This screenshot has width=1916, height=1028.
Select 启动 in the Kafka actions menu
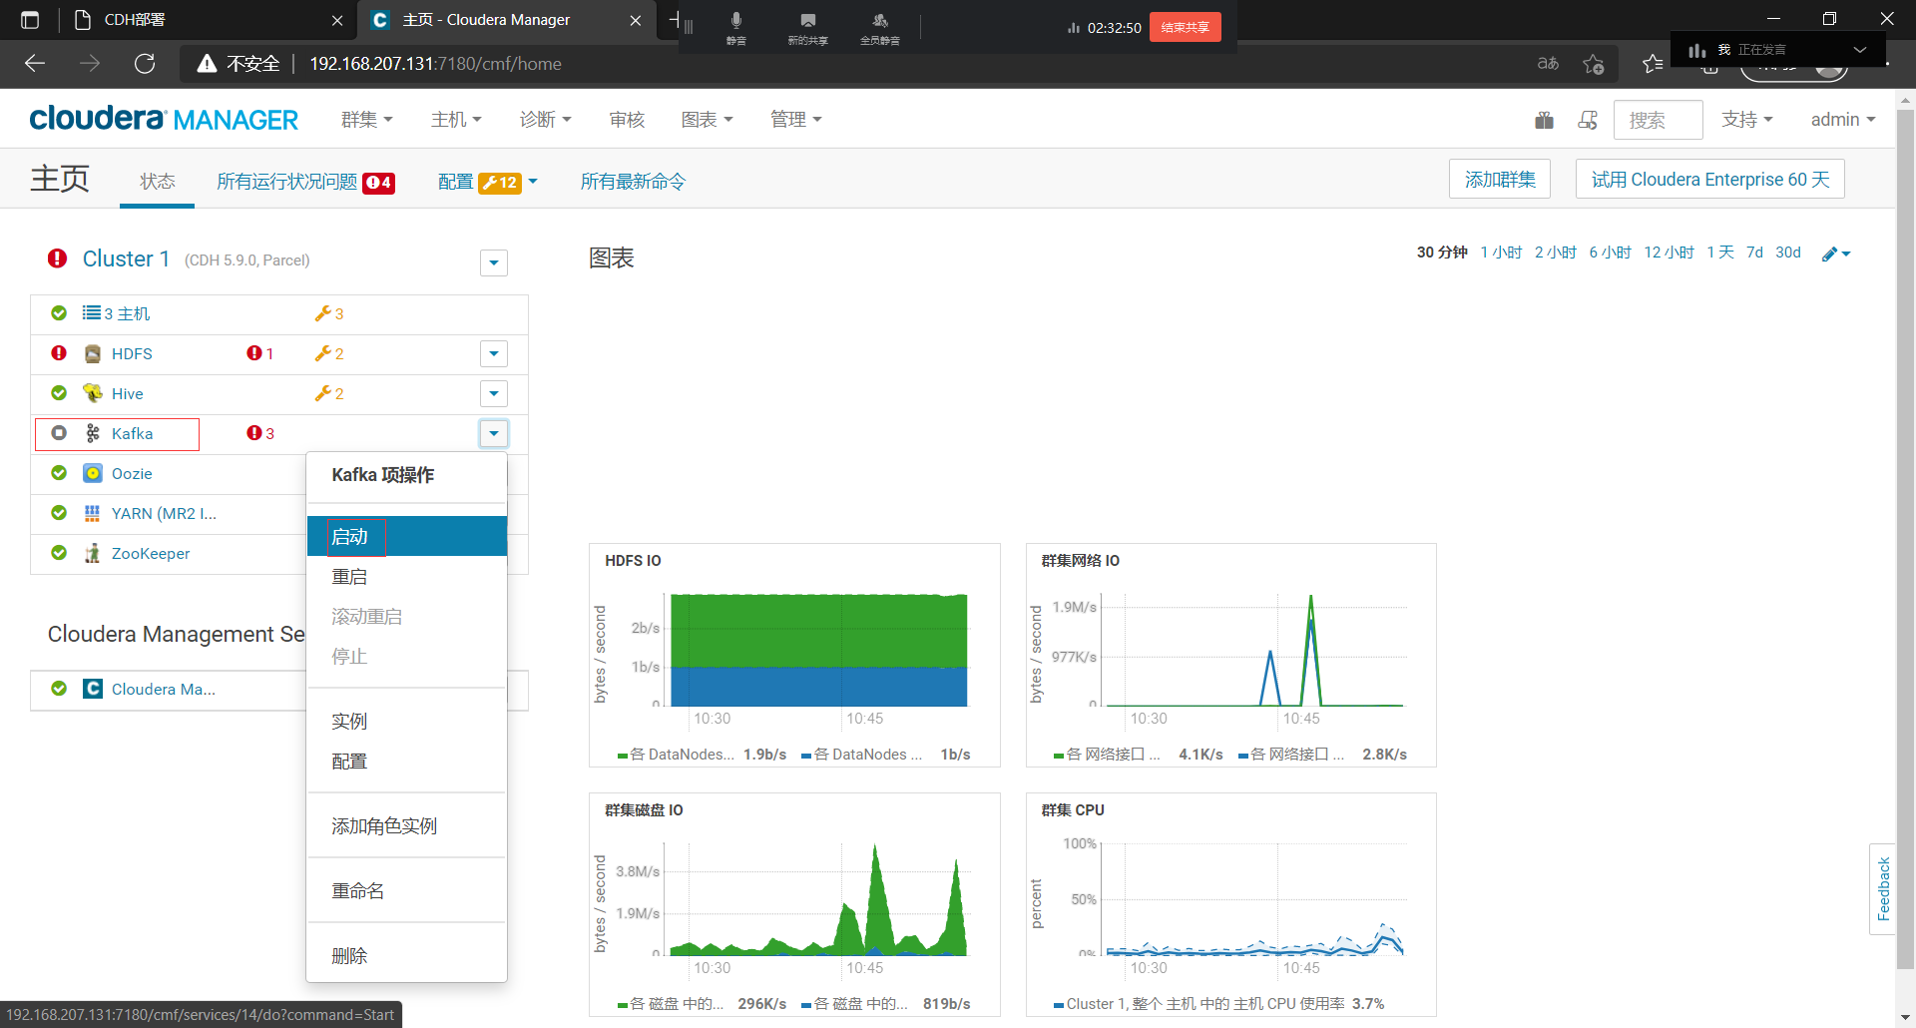coord(407,537)
